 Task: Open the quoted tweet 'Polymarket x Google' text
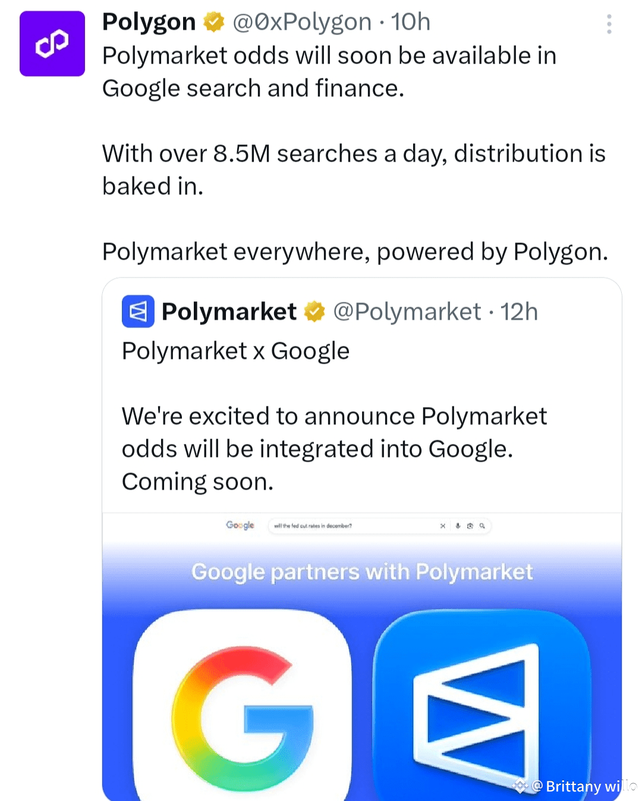(235, 351)
